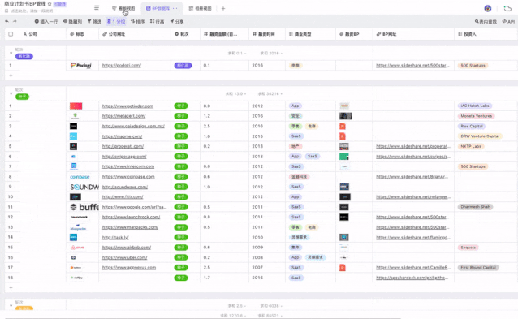The width and height of the screenshot is (518, 319).
Task: Click the 融资时间 column header
Action: 266,34
